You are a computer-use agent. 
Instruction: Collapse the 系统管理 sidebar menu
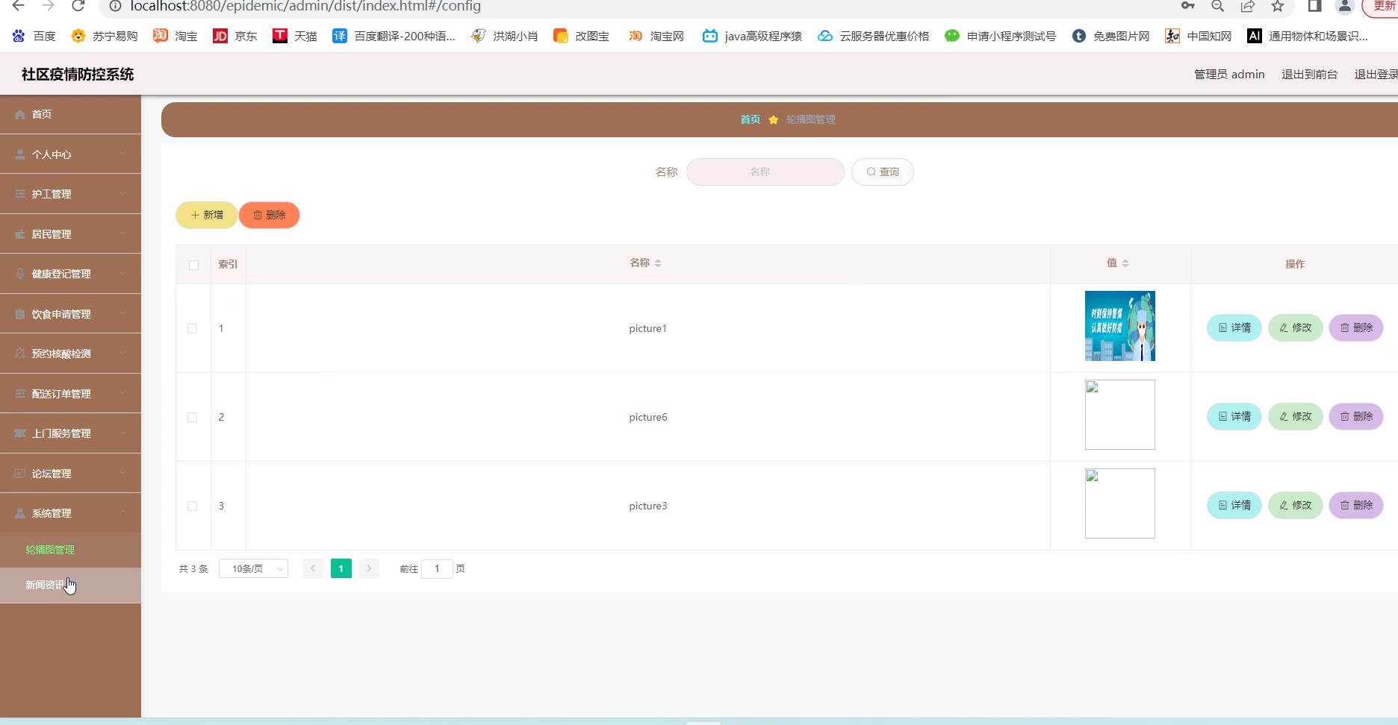[x=70, y=513]
